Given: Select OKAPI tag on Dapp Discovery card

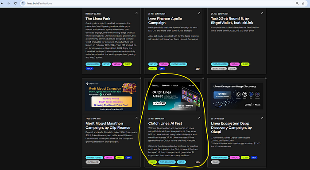Looking at the screenshot, I should click(x=215, y=162).
